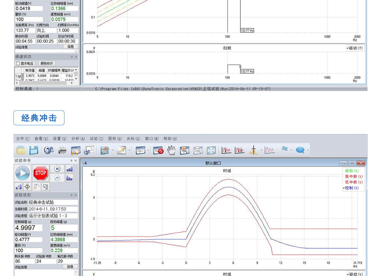Click the zoom out magnifier icon
381x276 pixels.
coord(198,150)
